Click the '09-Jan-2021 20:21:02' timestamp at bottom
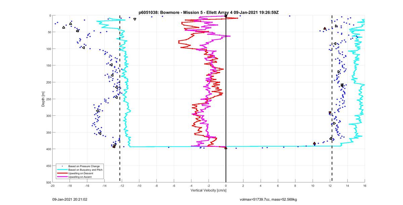The image size is (403, 205). click(x=70, y=199)
